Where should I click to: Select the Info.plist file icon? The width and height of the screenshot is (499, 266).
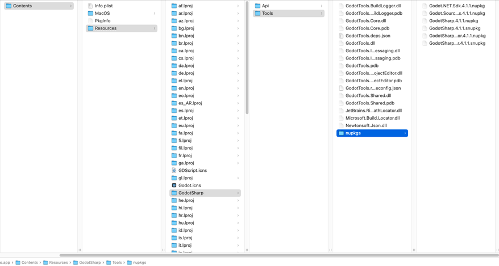tap(90, 6)
